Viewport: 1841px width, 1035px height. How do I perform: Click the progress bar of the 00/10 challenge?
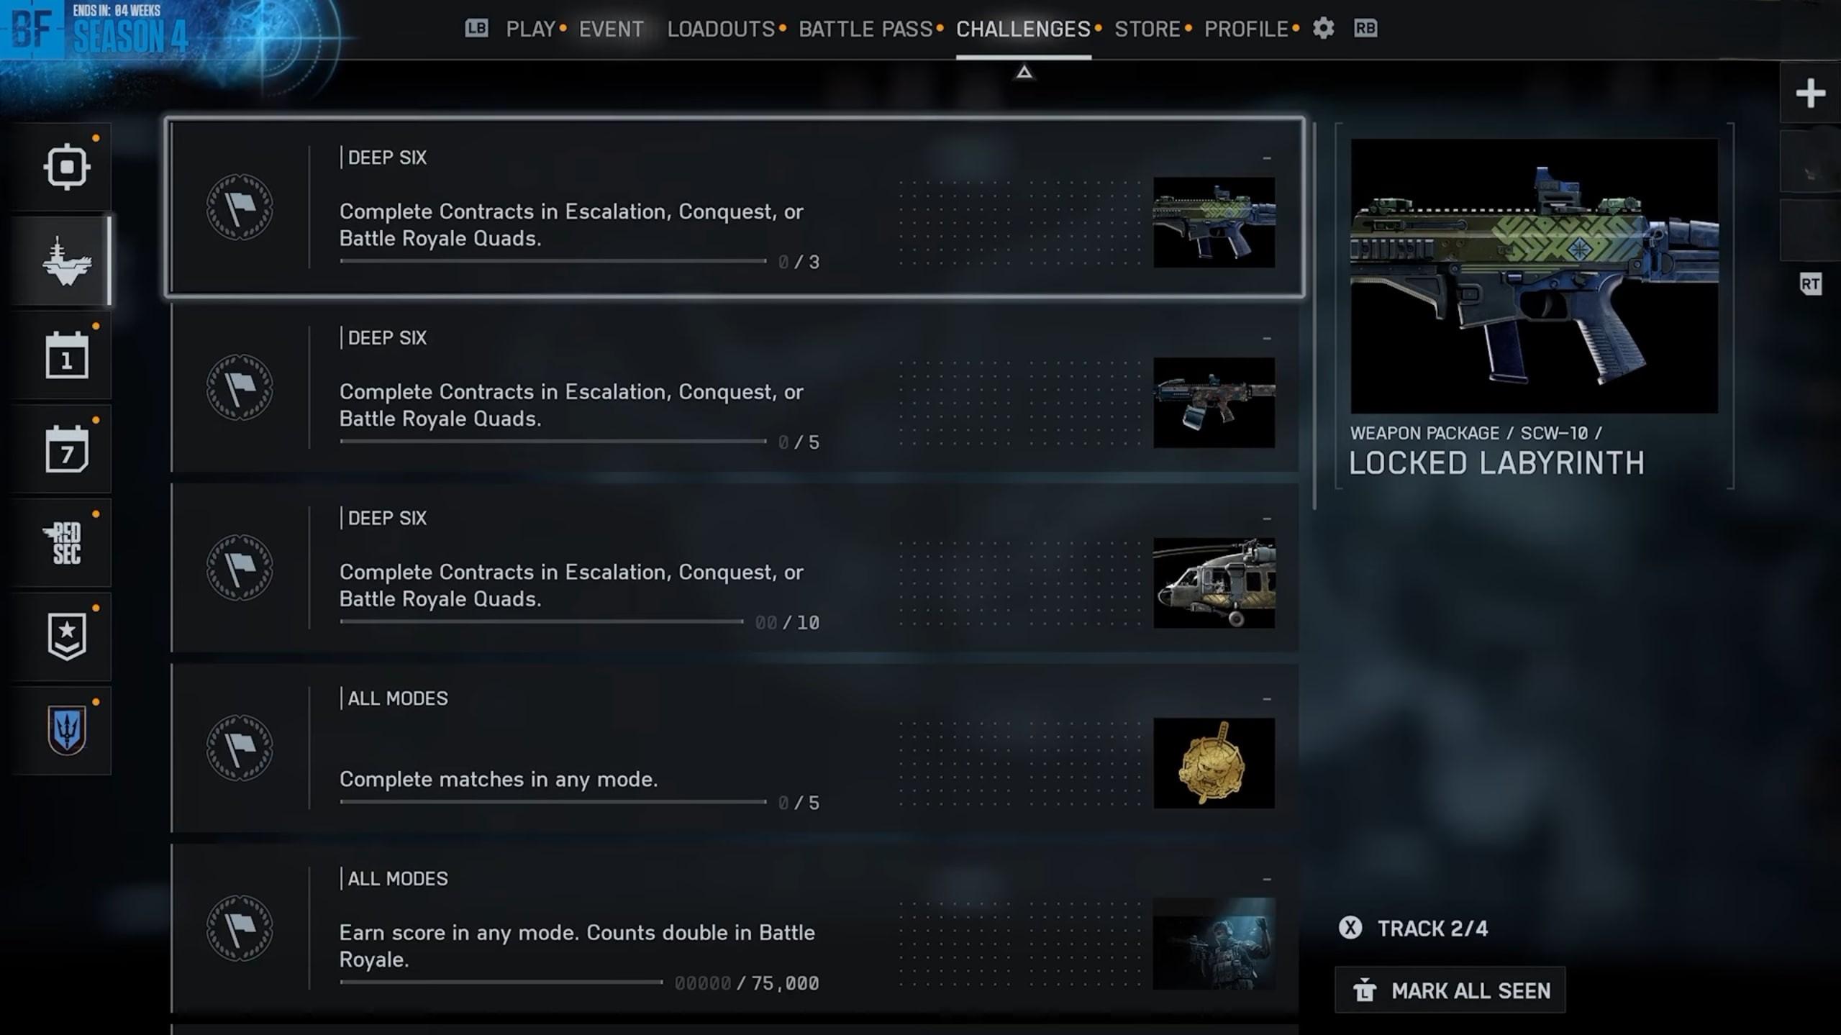(541, 621)
